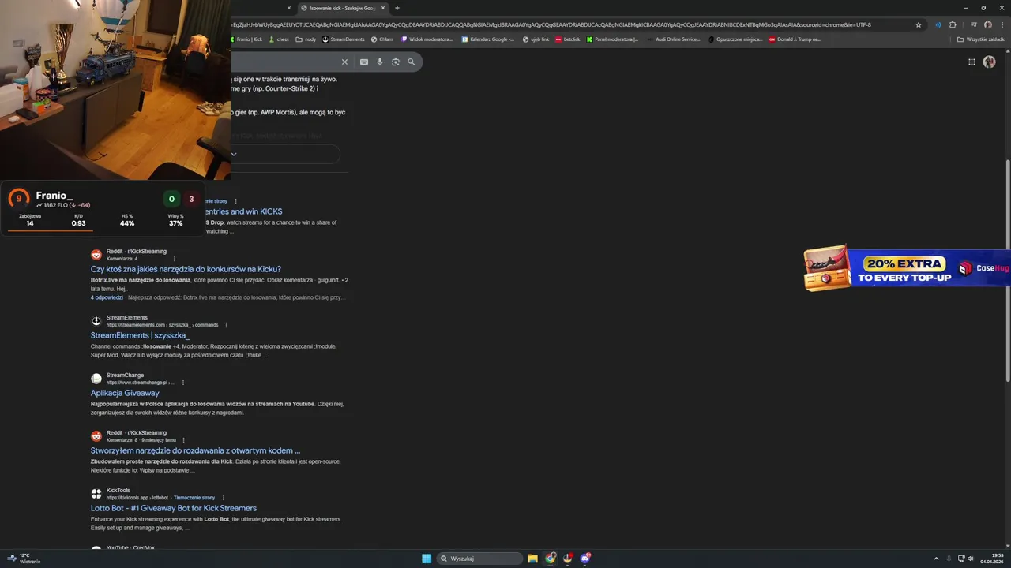
Task: Click the CaseHug 20% extra banner
Action: pyautogui.click(x=907, y=268)
